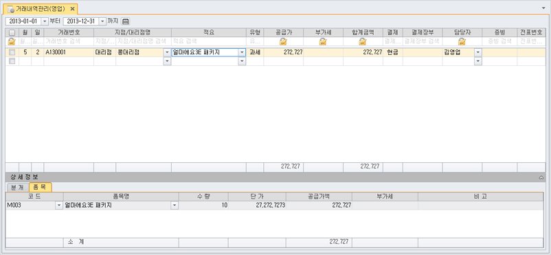Click filter icon under 부가세 column

click(323, 41)
